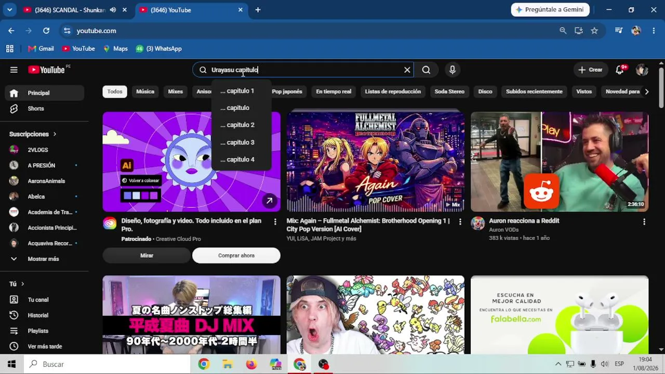Viewport: 665px width, 374px height.
Task: Run the search with magnifier button
Action: (x=426, y=70)
